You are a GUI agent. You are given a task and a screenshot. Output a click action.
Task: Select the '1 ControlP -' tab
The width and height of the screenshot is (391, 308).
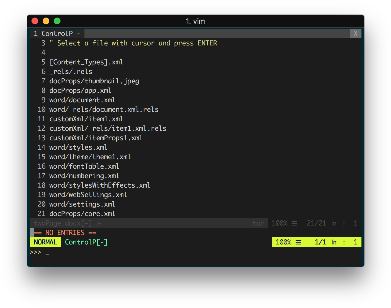[57, 33]
